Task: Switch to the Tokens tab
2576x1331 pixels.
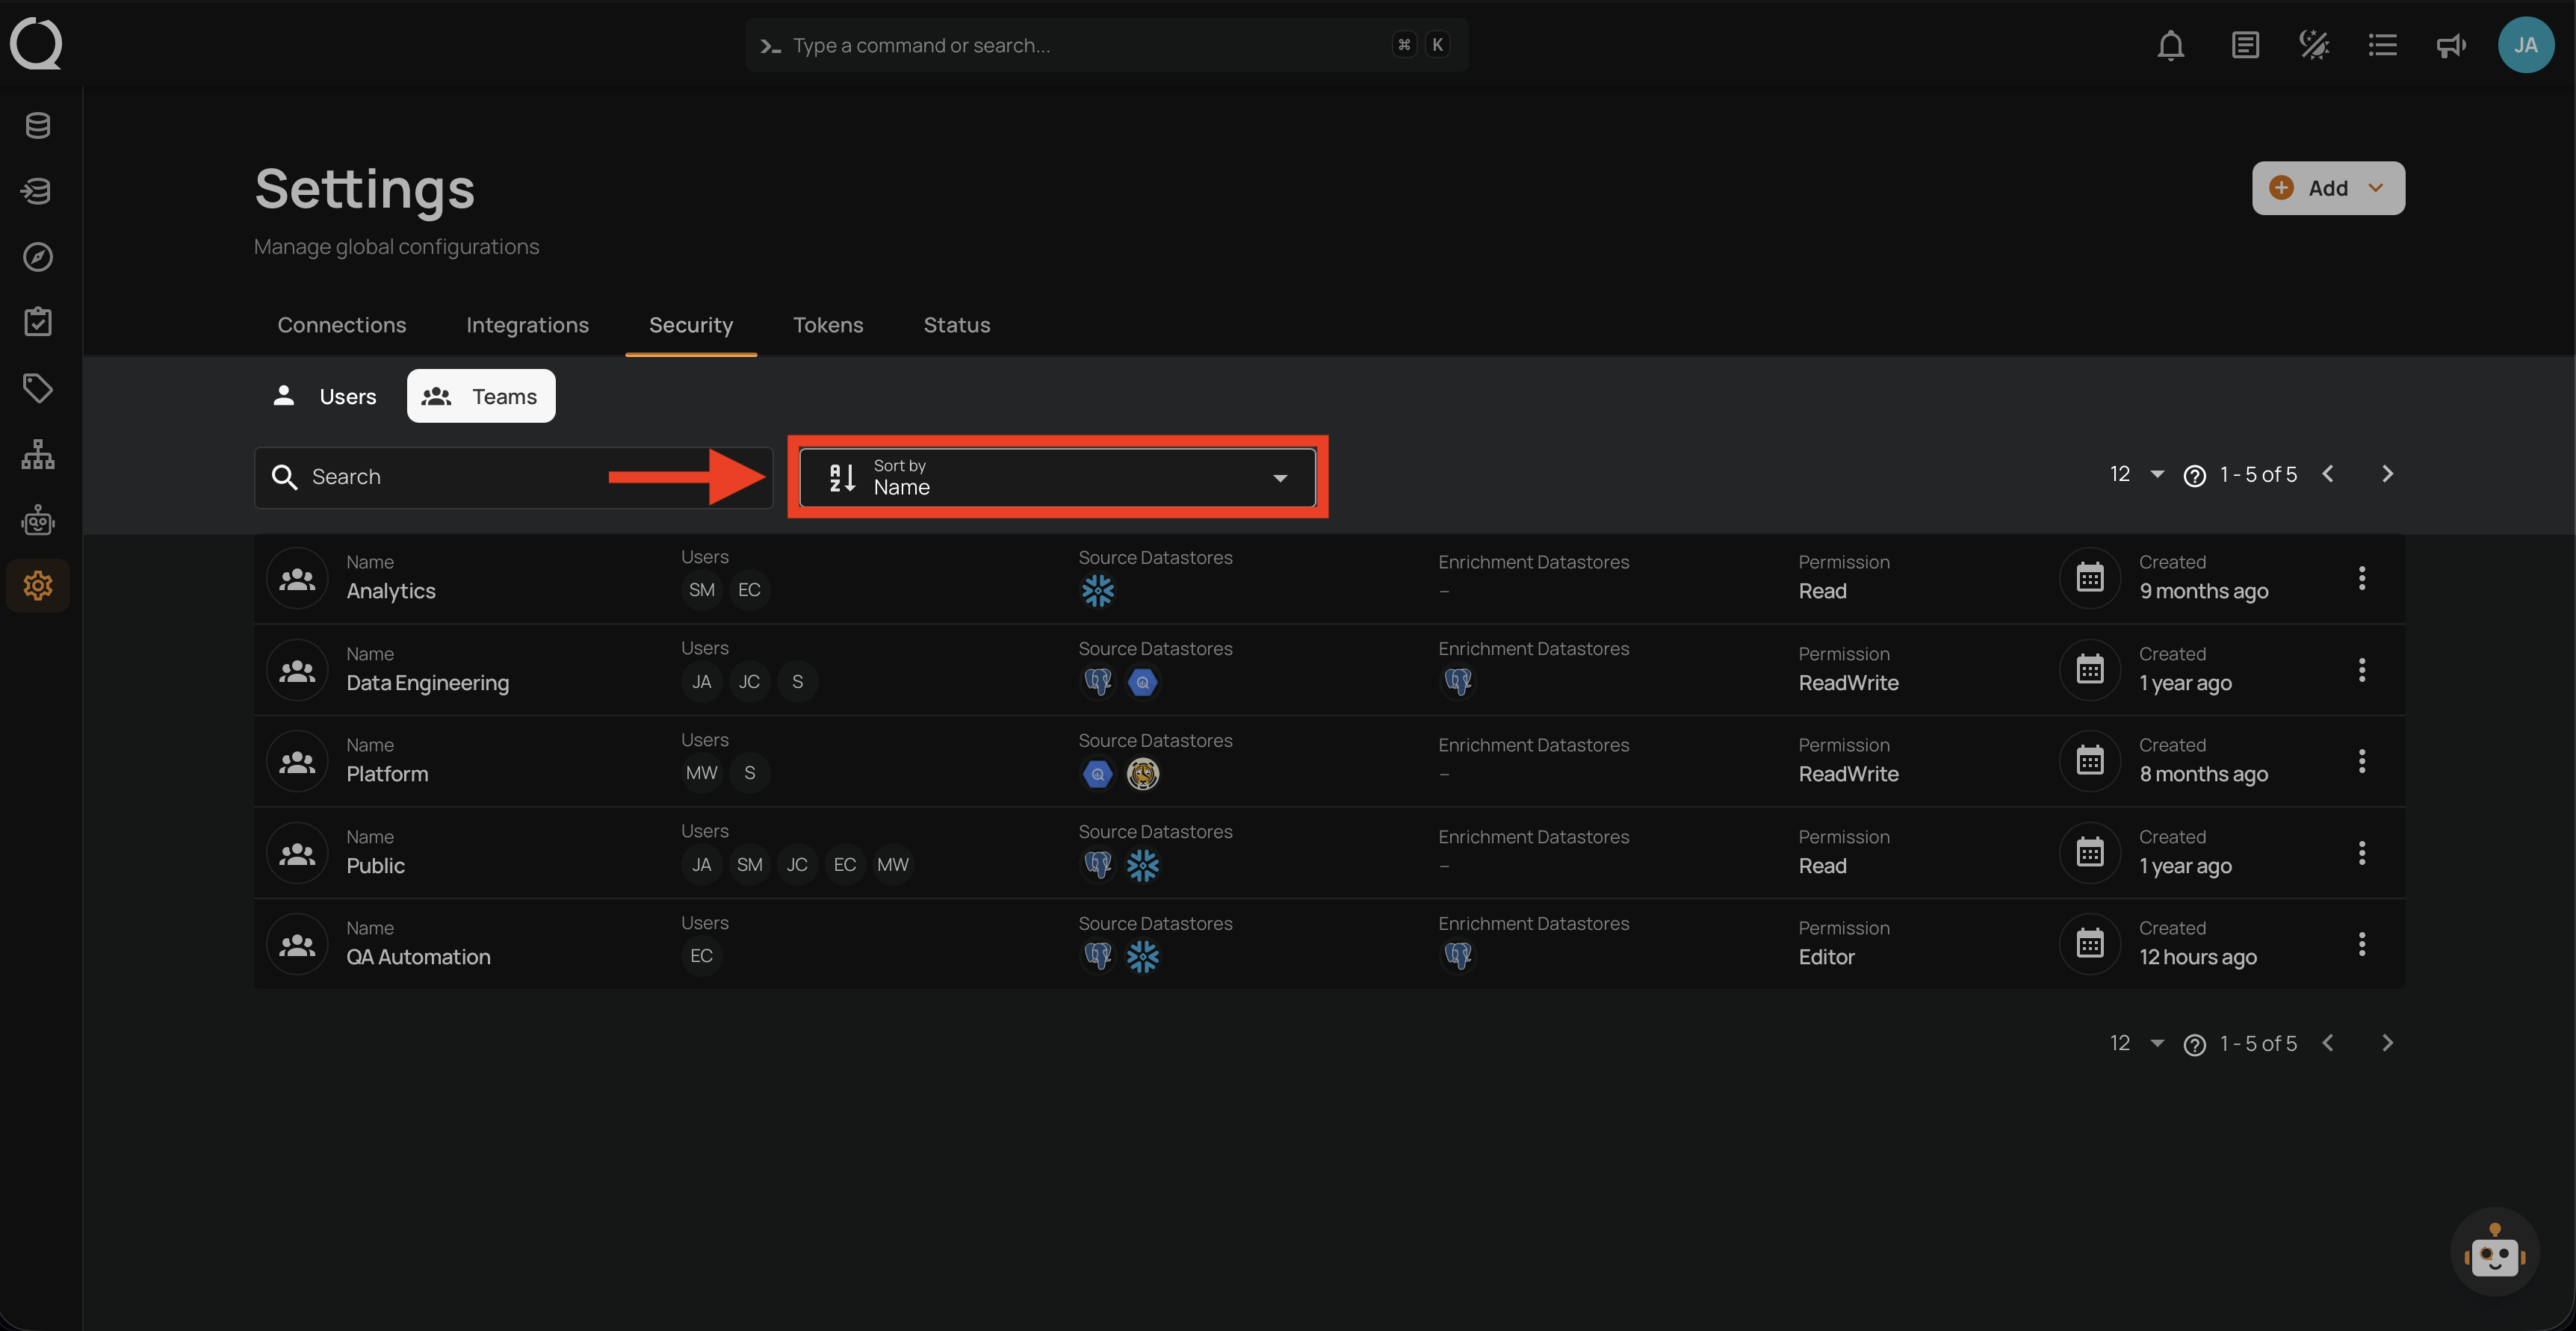Action: [x=828, y=325]
